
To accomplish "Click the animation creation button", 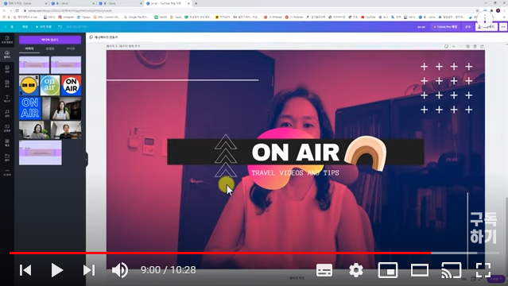I will click(x=103, y=37).
